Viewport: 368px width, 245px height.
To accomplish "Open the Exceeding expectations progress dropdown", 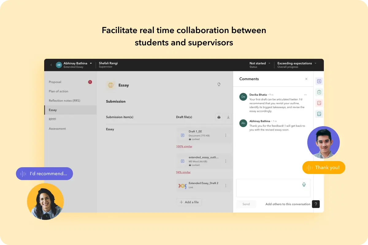I will [x=315, y=63].
